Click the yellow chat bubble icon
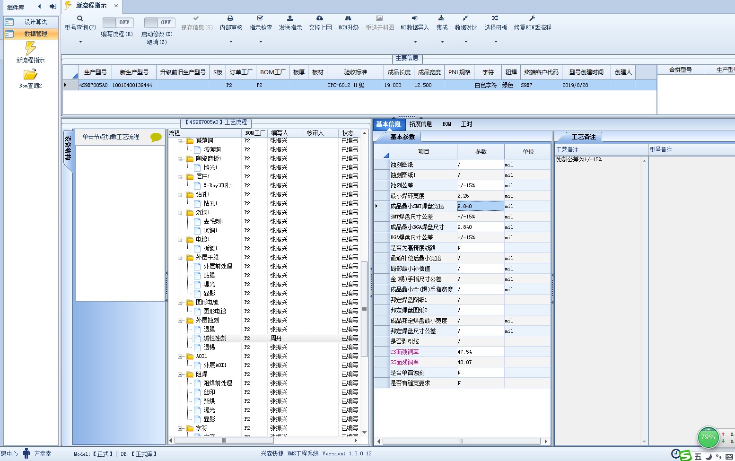The image size is (735, 461). [156, 137]
